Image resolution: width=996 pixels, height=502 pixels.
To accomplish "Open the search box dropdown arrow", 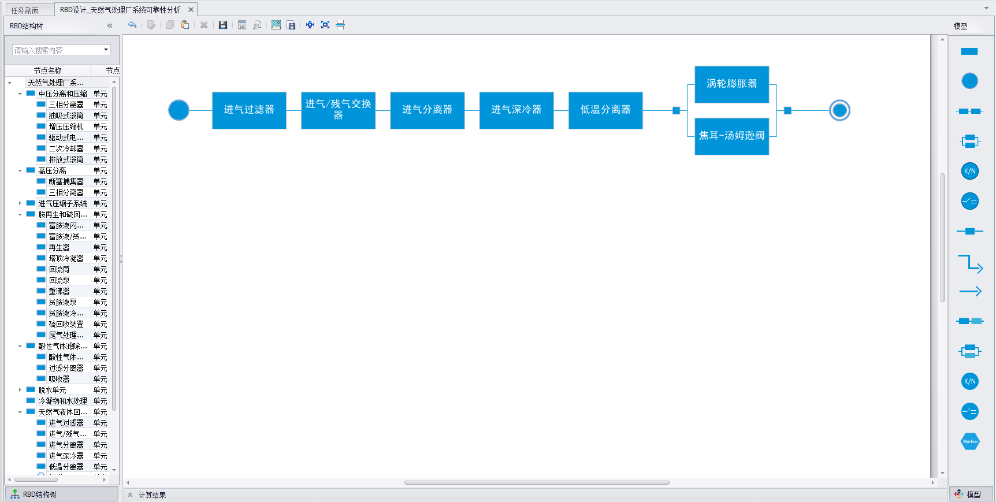I will click(106, 50).
